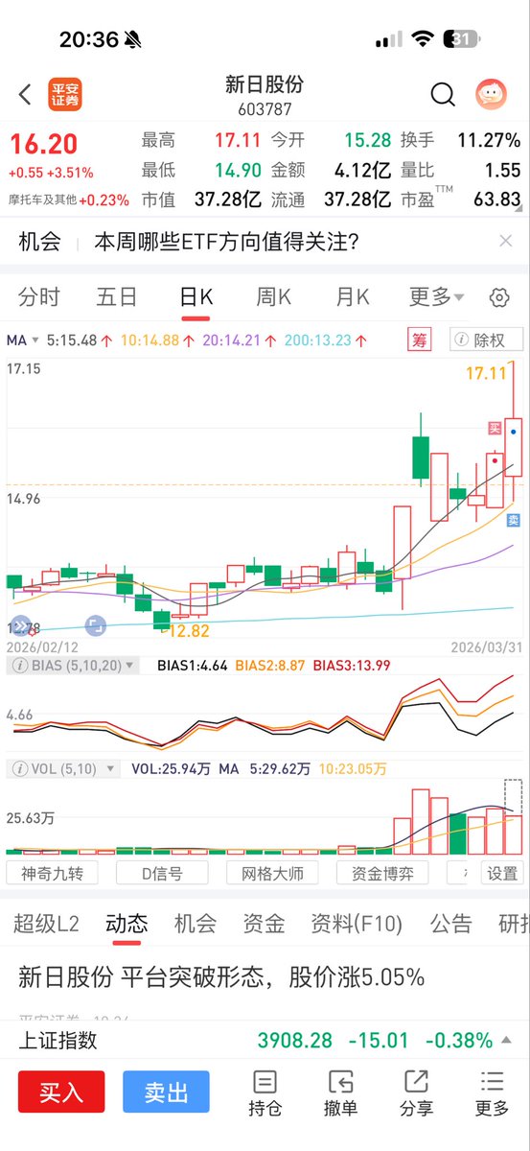The width and height of the screenshot is (530, 1151).
Task: Tap the 买入 buy button
Action: pos(61,1092)
